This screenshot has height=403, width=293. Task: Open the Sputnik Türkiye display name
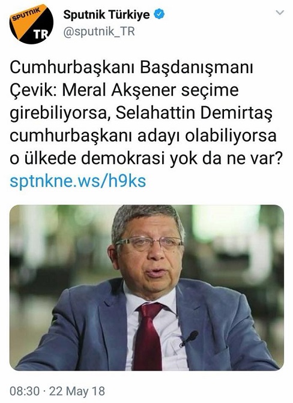tap(106, 14)
